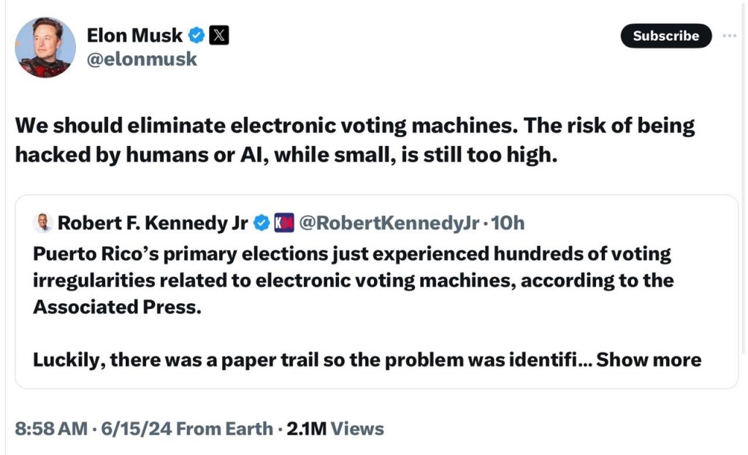This screenshot has height=455, width=748.
Task: Click the small avatar in the quoted post
Action: (43, 223)
